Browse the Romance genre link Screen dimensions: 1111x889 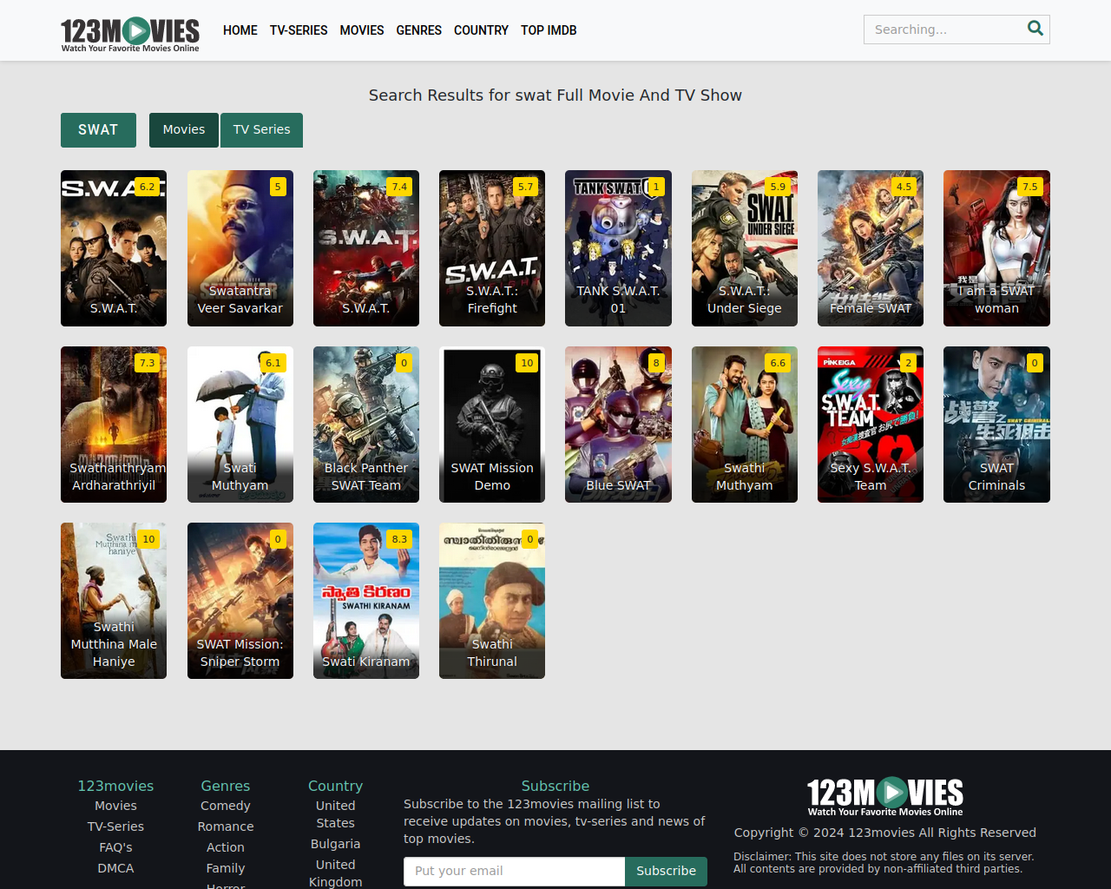coord(226,826)
